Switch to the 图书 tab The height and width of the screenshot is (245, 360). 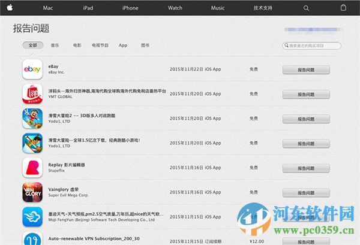point(145,45)
